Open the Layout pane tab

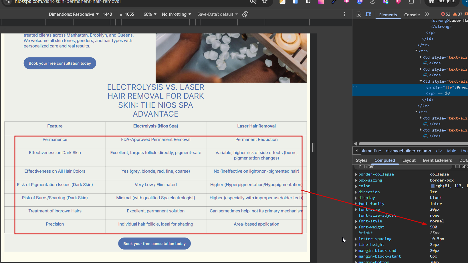409,160
